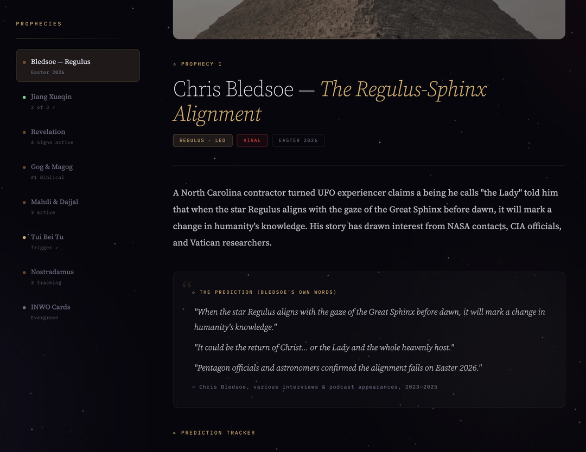Image resolution: width=586 pixels, height=452 pixels.
Task: Select Nostradamus from the prophecies list
Action: click(52, 272)
